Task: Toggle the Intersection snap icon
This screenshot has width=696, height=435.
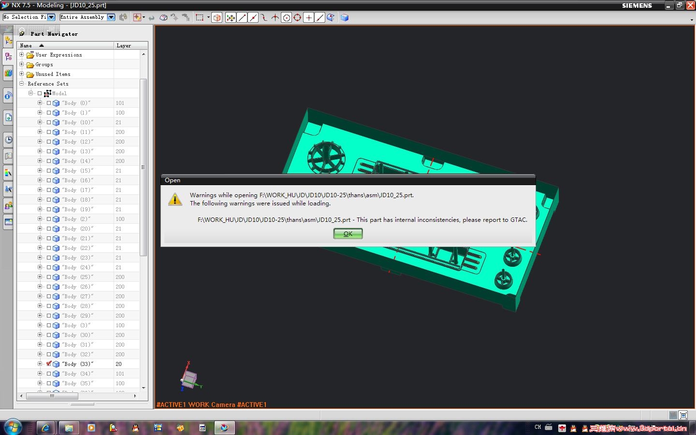Action: click(275, 17)
